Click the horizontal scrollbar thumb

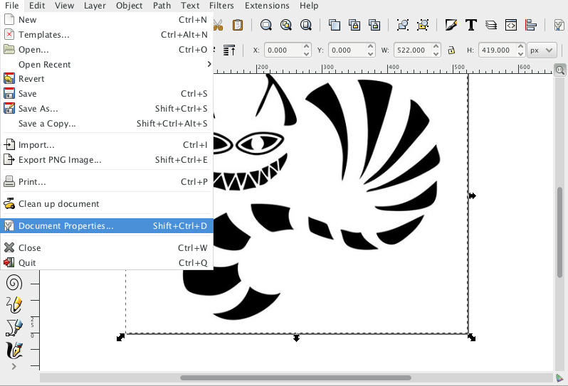(x=295, y=377)
